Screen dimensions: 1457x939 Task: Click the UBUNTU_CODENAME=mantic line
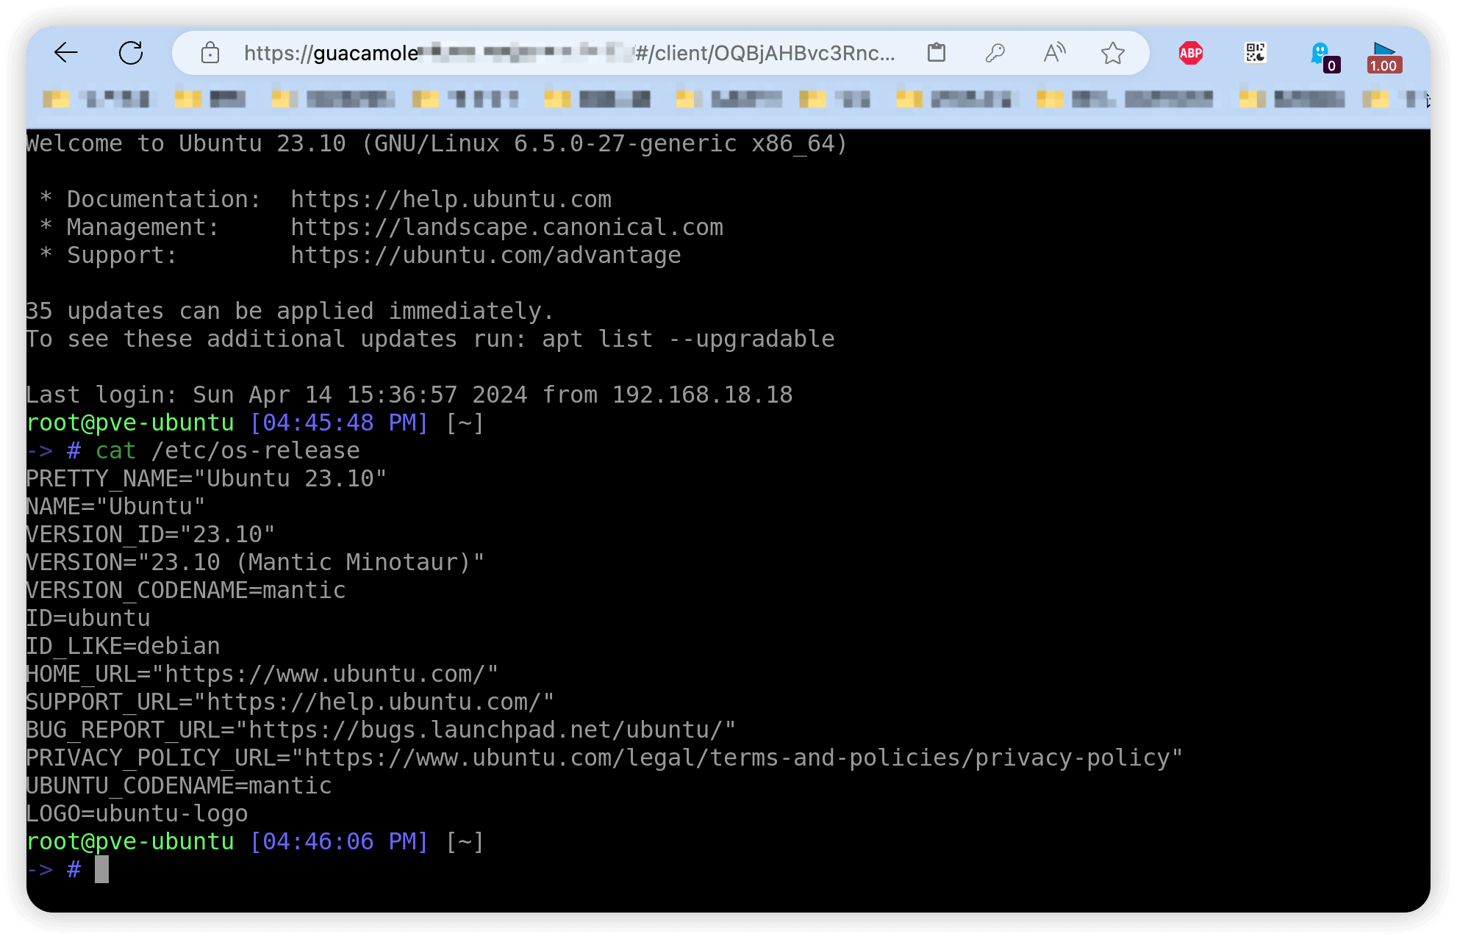[179, 785]
